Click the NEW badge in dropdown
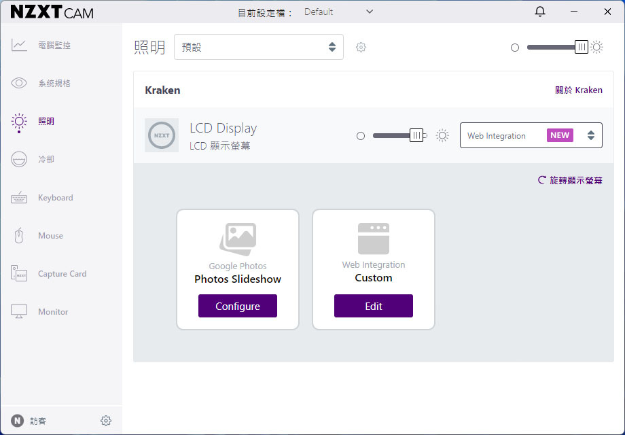 pyautogui.click(x=560, y=135)
